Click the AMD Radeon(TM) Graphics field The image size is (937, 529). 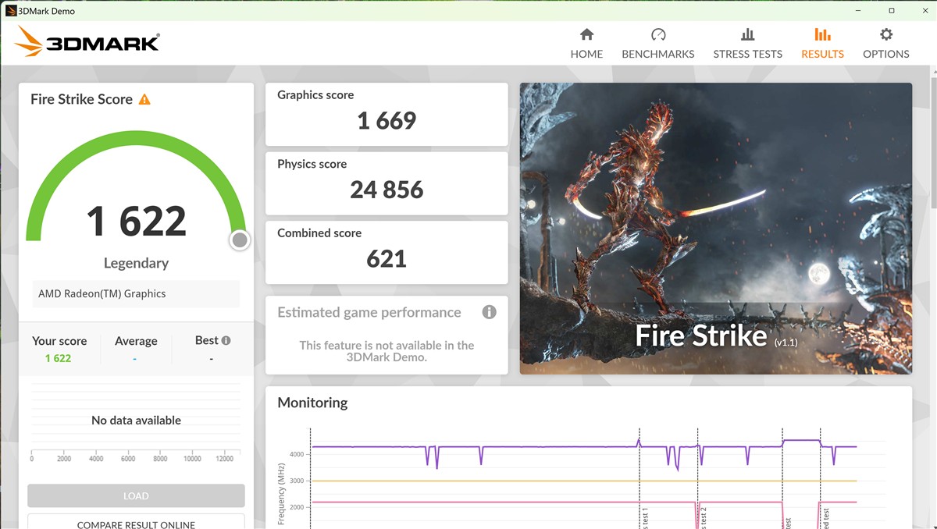tap(136, 294)
